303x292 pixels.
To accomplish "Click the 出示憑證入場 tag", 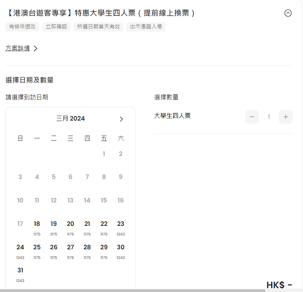I will point(146,27).
